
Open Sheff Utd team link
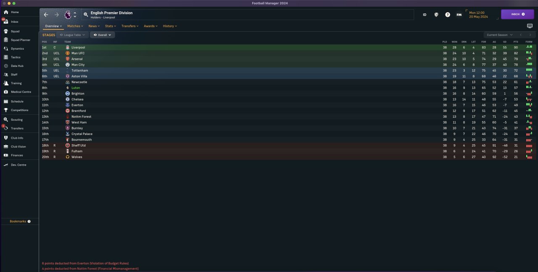click(79, 145)
